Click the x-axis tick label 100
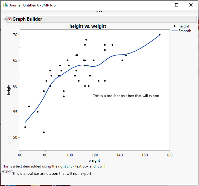Viewport: 199px width, 186px height. tap(70, 155)
